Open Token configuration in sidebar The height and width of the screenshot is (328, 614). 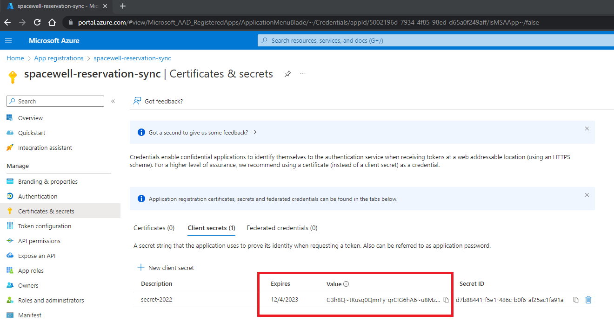(45, 226)
